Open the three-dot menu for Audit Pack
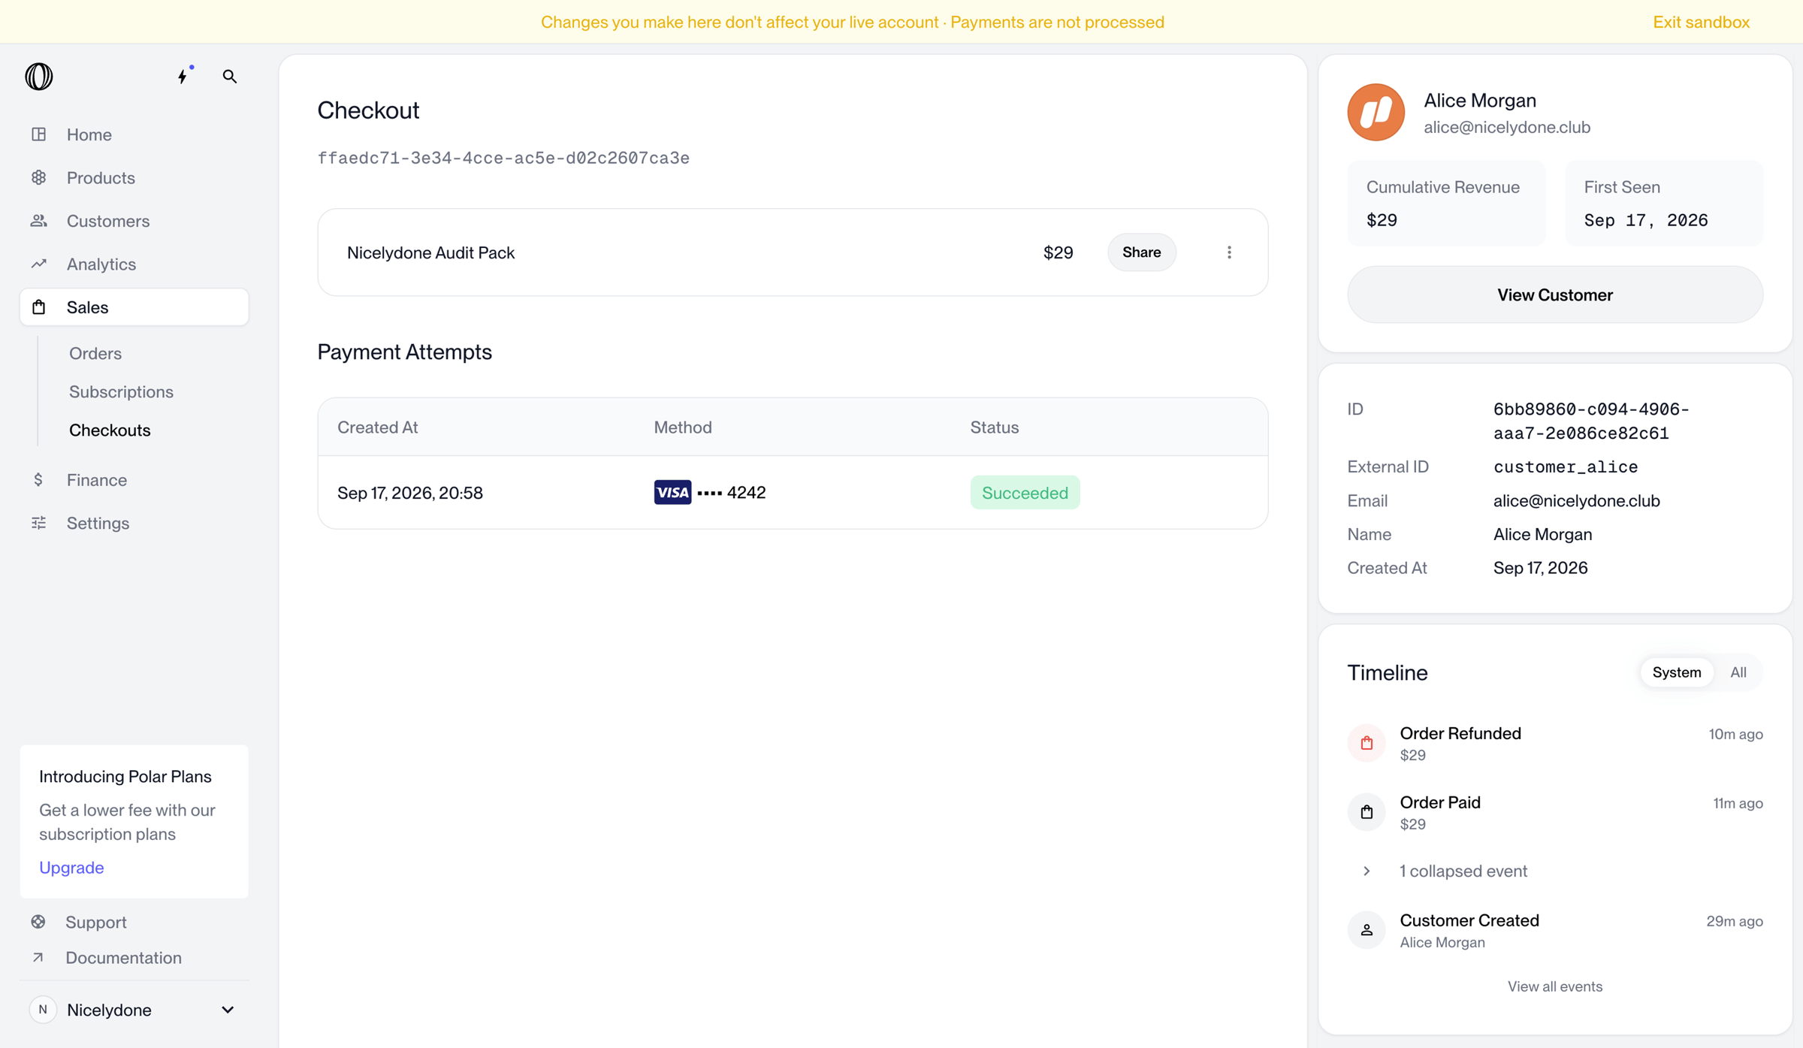The width and height of the screenshot is (1803, 1048). pos(1229,252)
